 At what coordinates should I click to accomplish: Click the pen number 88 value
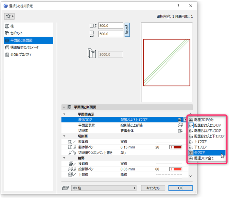coord(157,169)
